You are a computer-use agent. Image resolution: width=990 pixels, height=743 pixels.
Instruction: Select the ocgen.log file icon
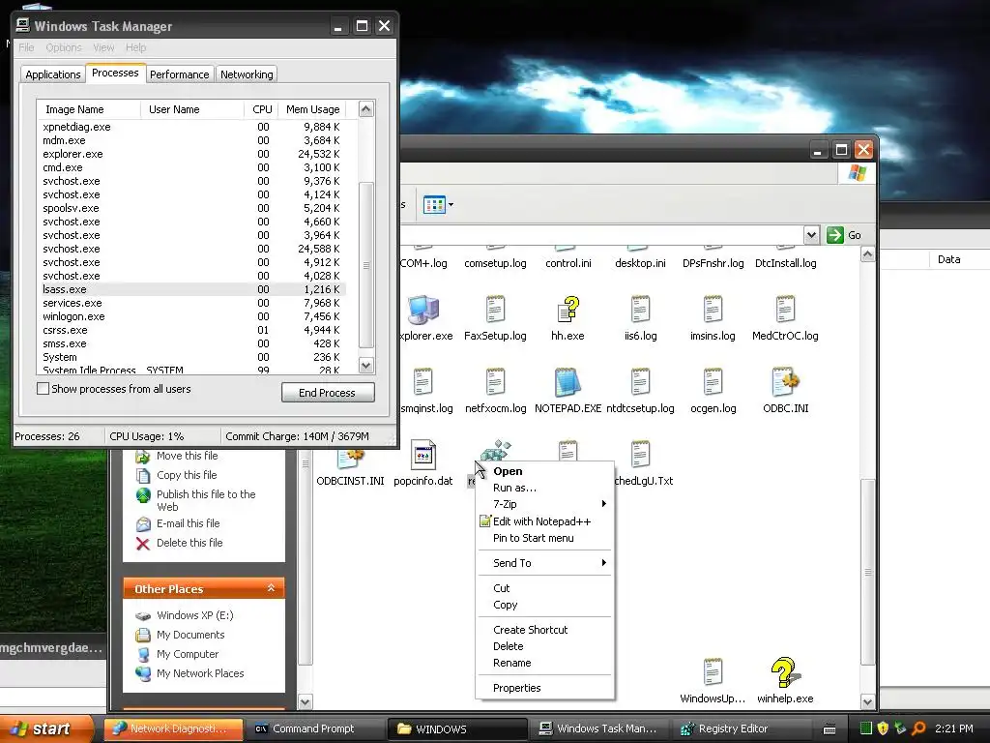(713, 383)
